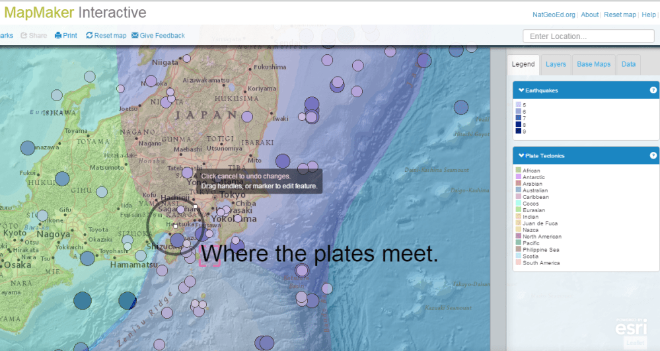This screenshot has width=660, height=351.
Task: Open help for Plate Tectonics legend
Action: pos(653,155)
